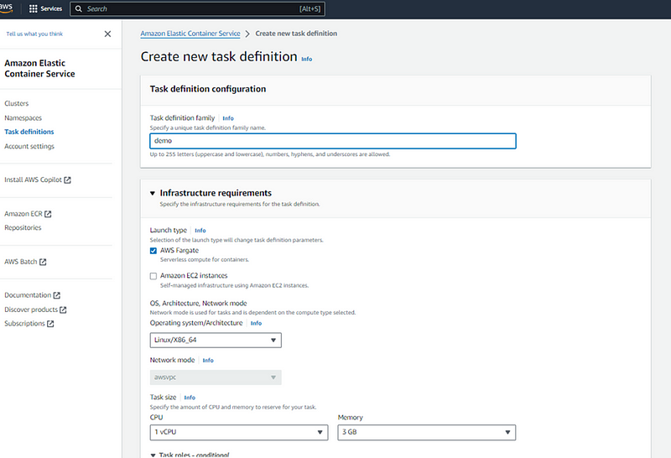Open Namespaces in the sidebar
671x458 pixels.
pyautogui.click(x=23, y=118)
